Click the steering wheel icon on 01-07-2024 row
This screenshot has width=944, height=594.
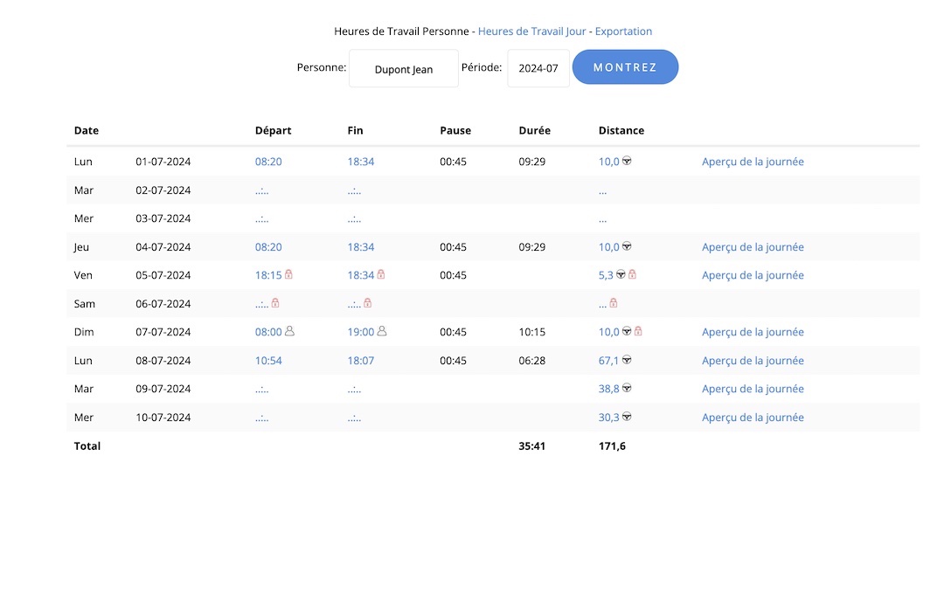tap(627, 162)
